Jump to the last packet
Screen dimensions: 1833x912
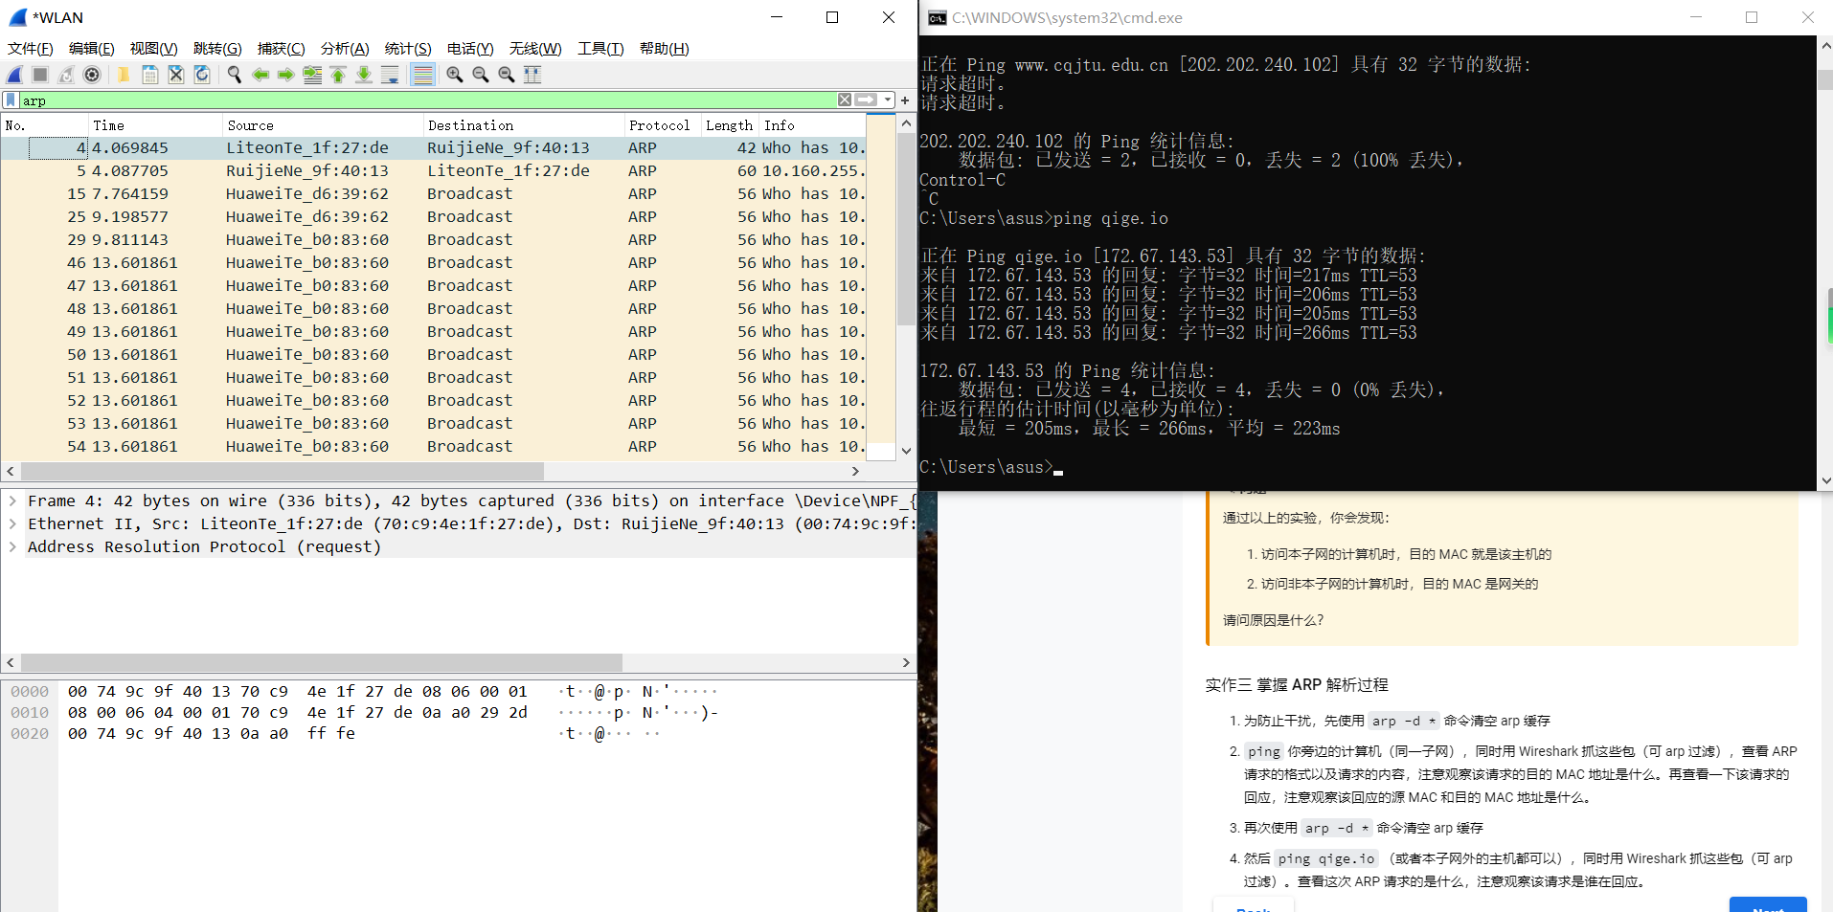pyautogui.click(x=364, y=75)
